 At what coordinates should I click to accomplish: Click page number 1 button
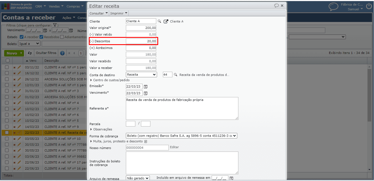coord(81,53)
